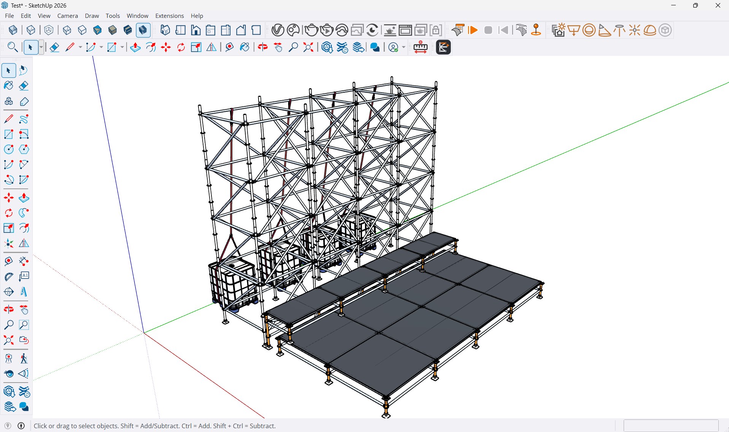729x432 pixels.
Task: Activate the Rotated Rectangle tool
Action: coord(24,134)
